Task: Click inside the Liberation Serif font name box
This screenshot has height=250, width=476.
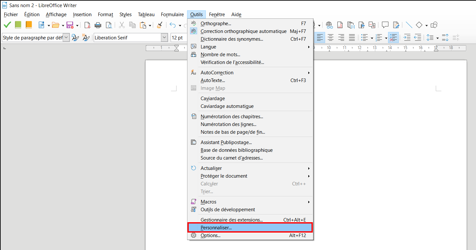Action: 127,38
